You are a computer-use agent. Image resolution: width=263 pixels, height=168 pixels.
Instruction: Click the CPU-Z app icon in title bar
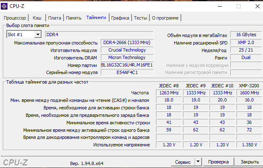point(4,6)
